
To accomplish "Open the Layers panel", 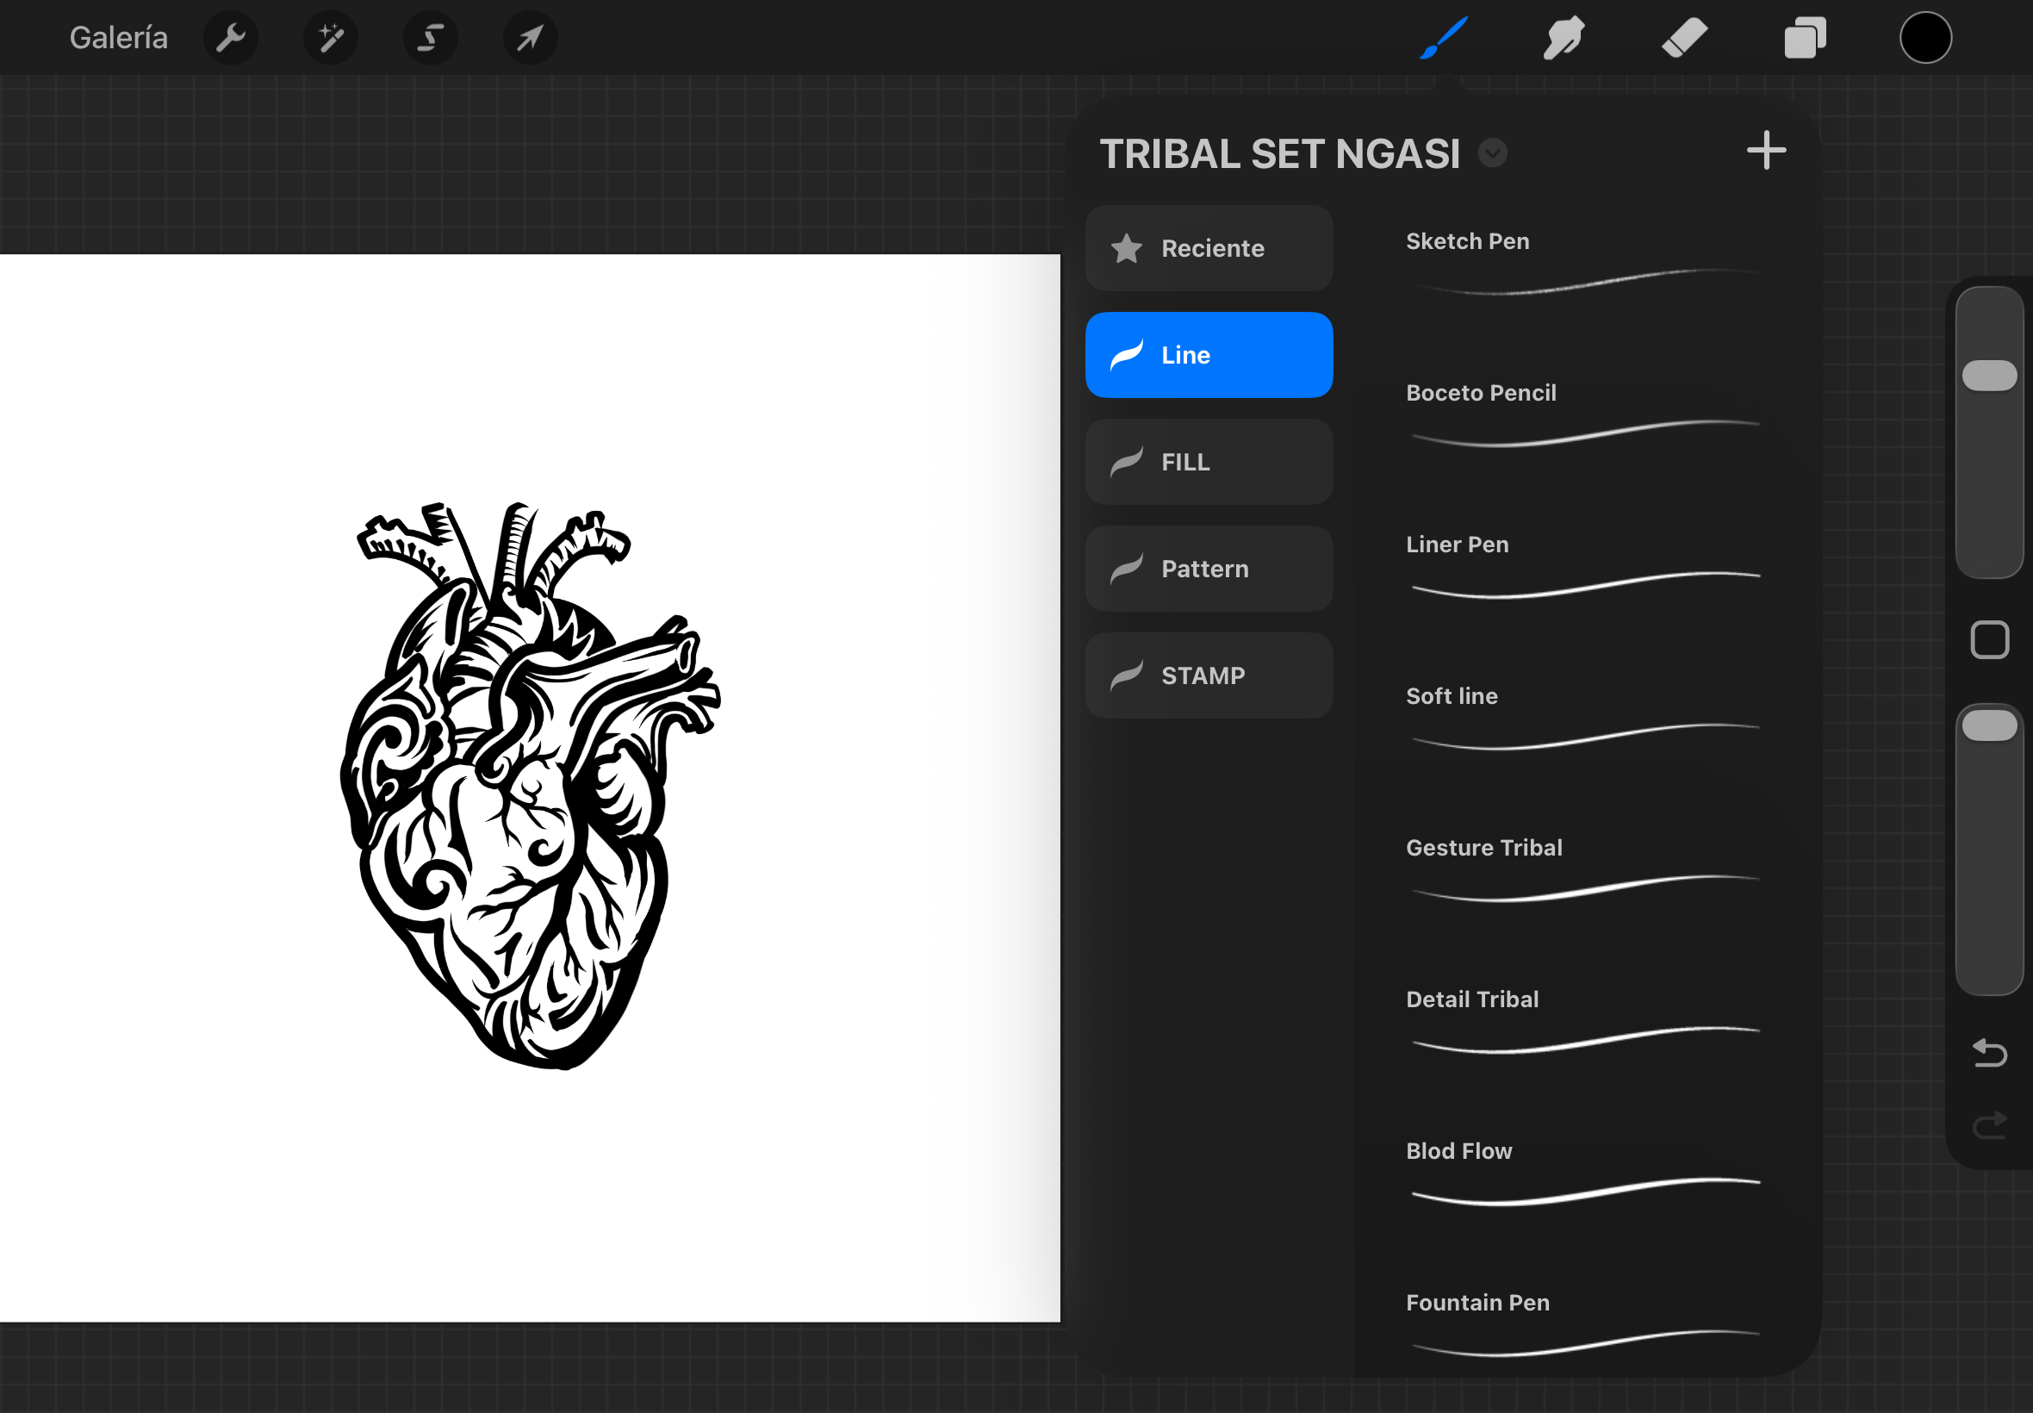I will tap(1804, 37).
